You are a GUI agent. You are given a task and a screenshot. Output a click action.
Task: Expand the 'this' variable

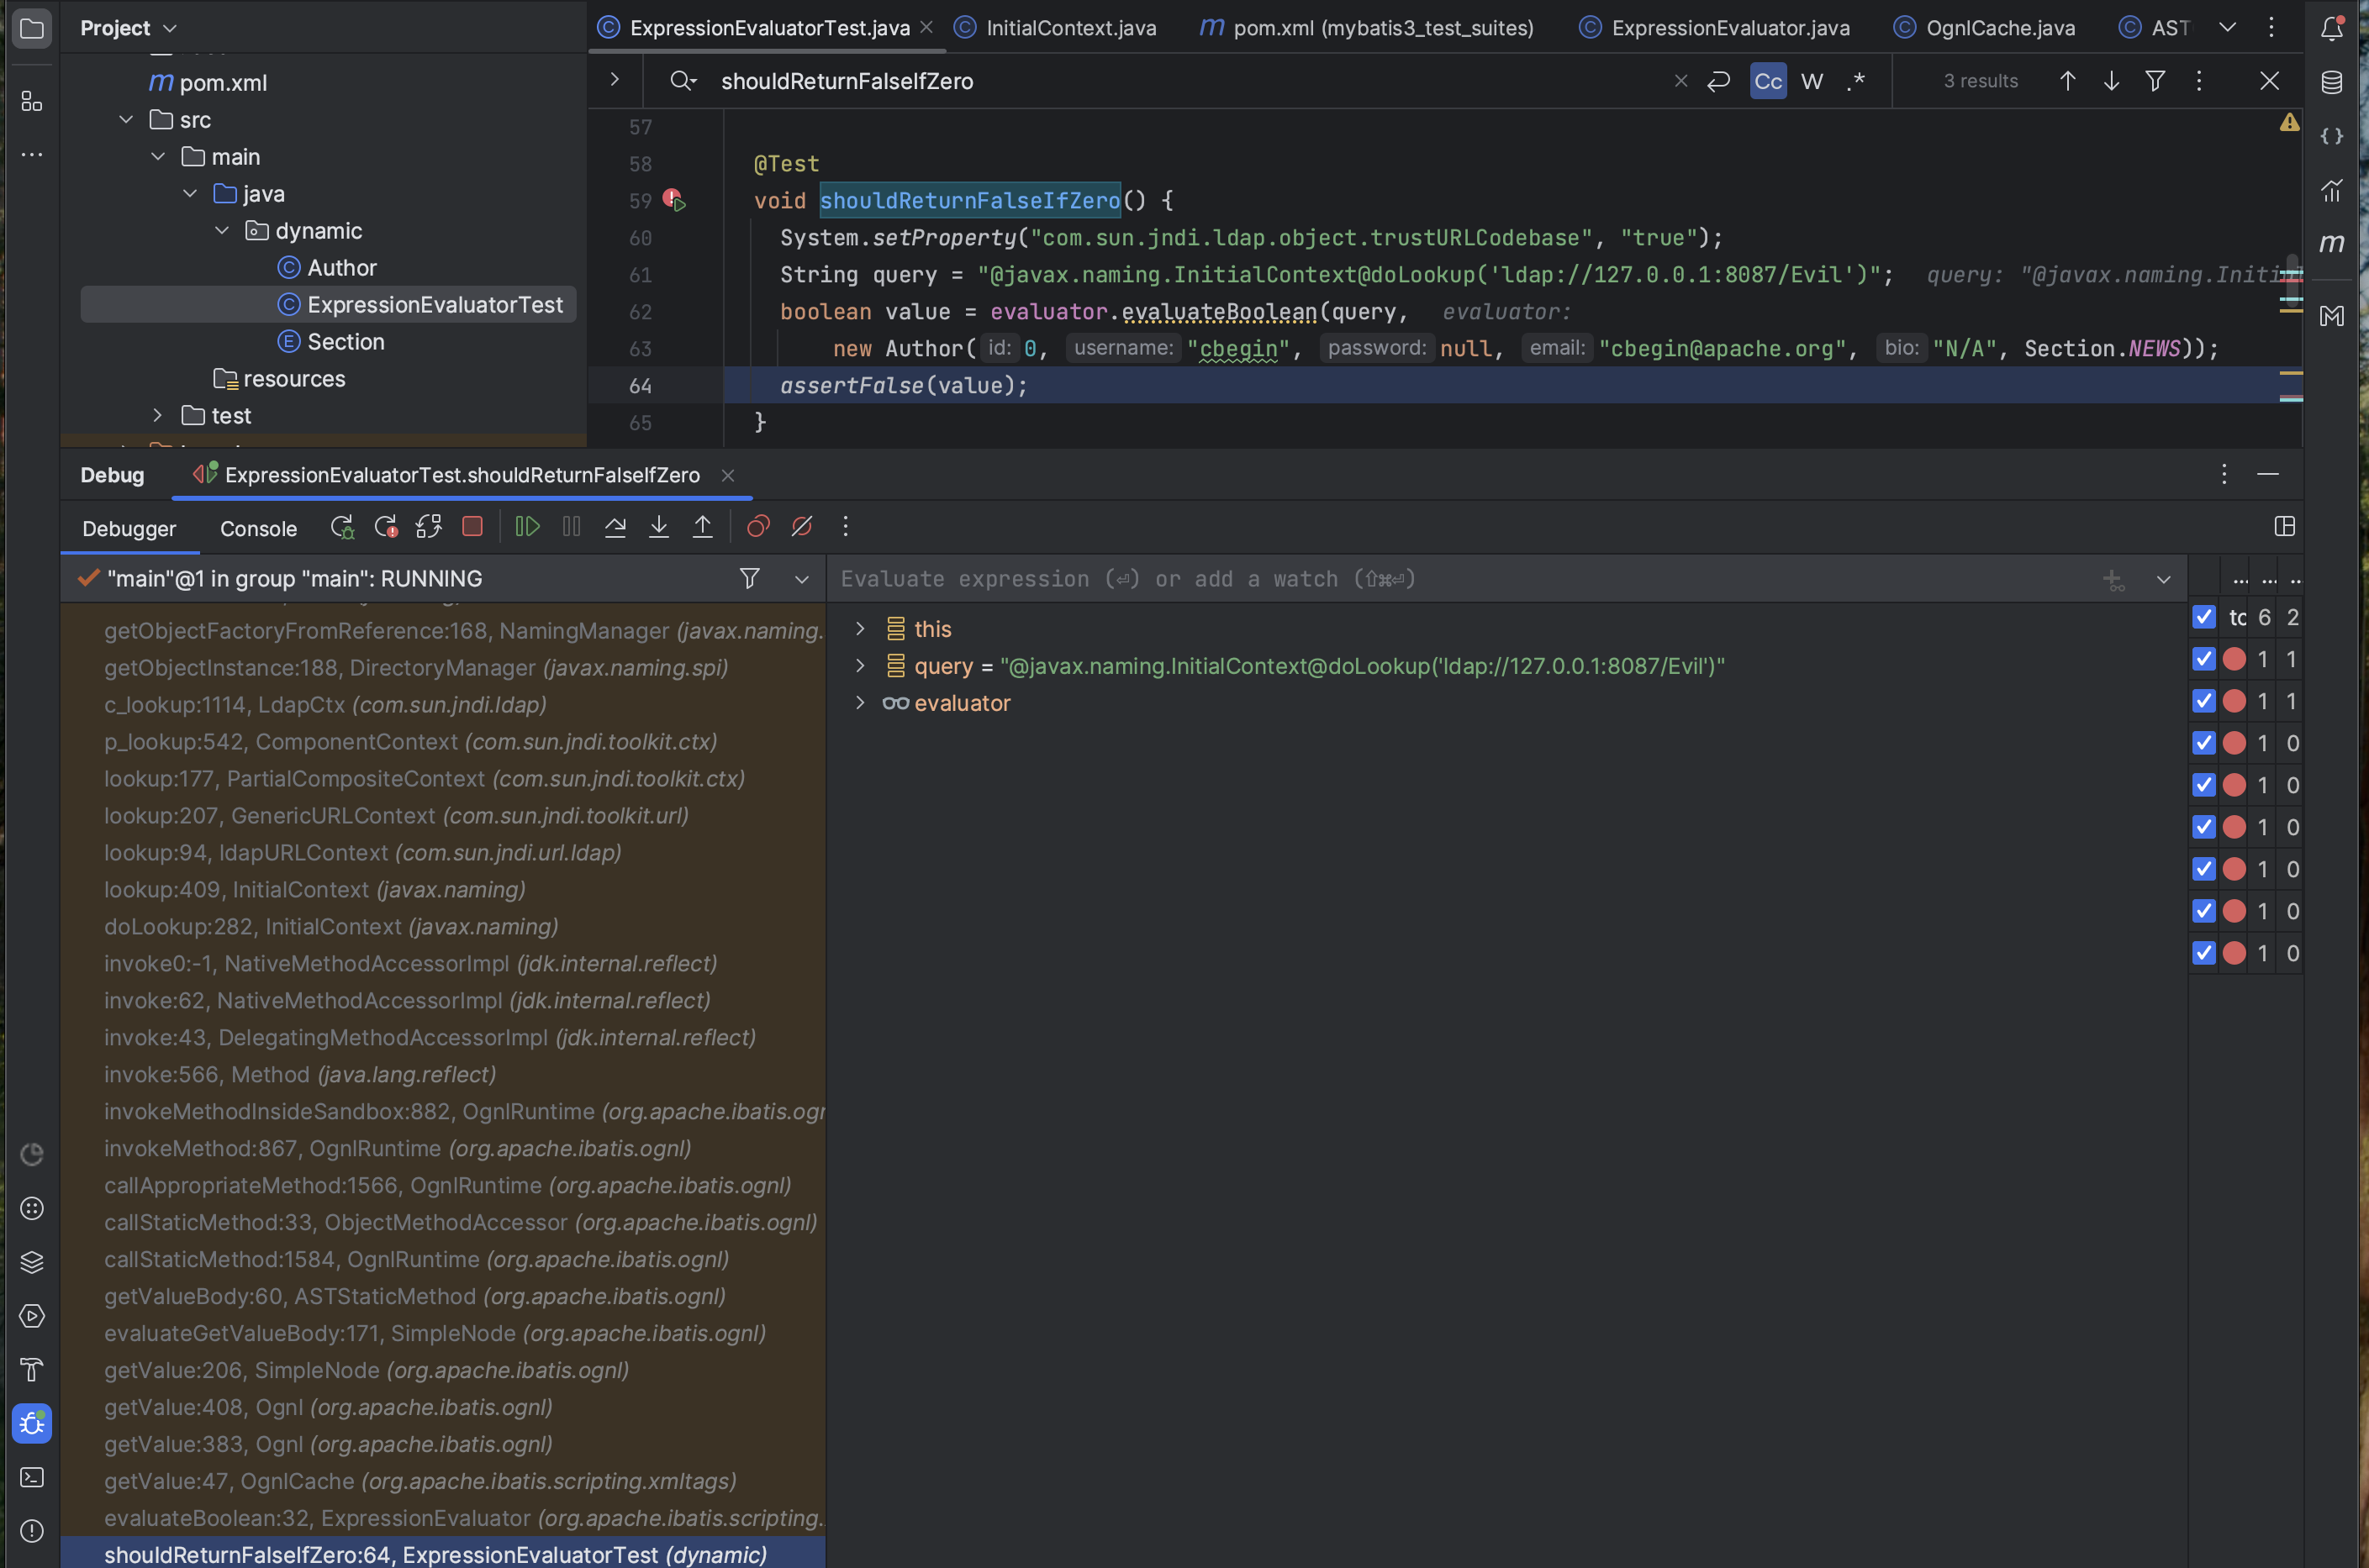tap(859, 628)
